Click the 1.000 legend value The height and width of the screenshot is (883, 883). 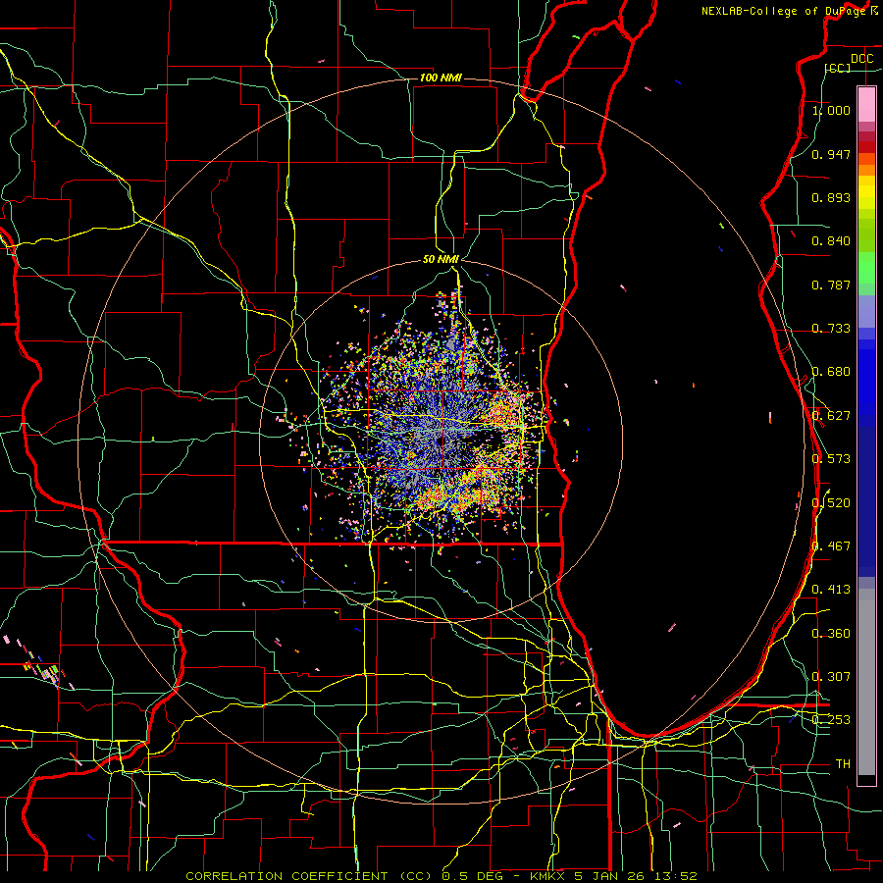point(831,110)
